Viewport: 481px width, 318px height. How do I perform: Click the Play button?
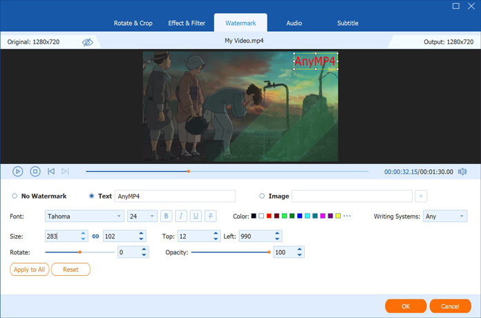18,171
